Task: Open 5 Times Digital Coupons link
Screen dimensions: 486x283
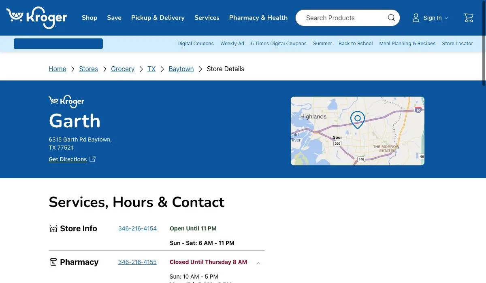Action: [x=279, y=44]
